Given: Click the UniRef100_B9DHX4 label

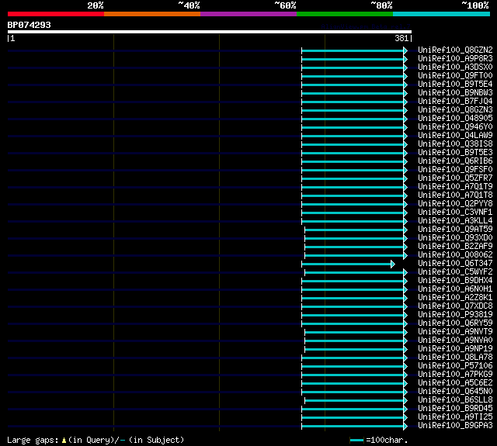Looking at the screenshot, I should tap(455, 281).
